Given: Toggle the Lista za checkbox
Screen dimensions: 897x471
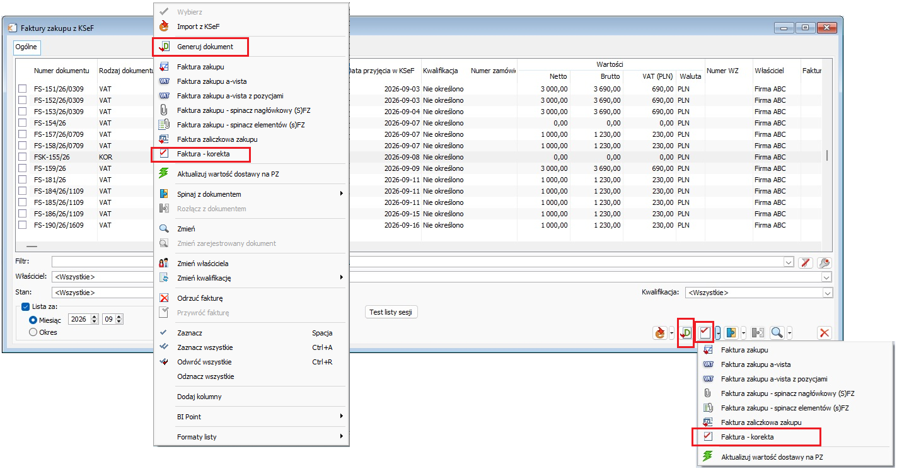Looking at the screenshot, I should coord(26,307).
